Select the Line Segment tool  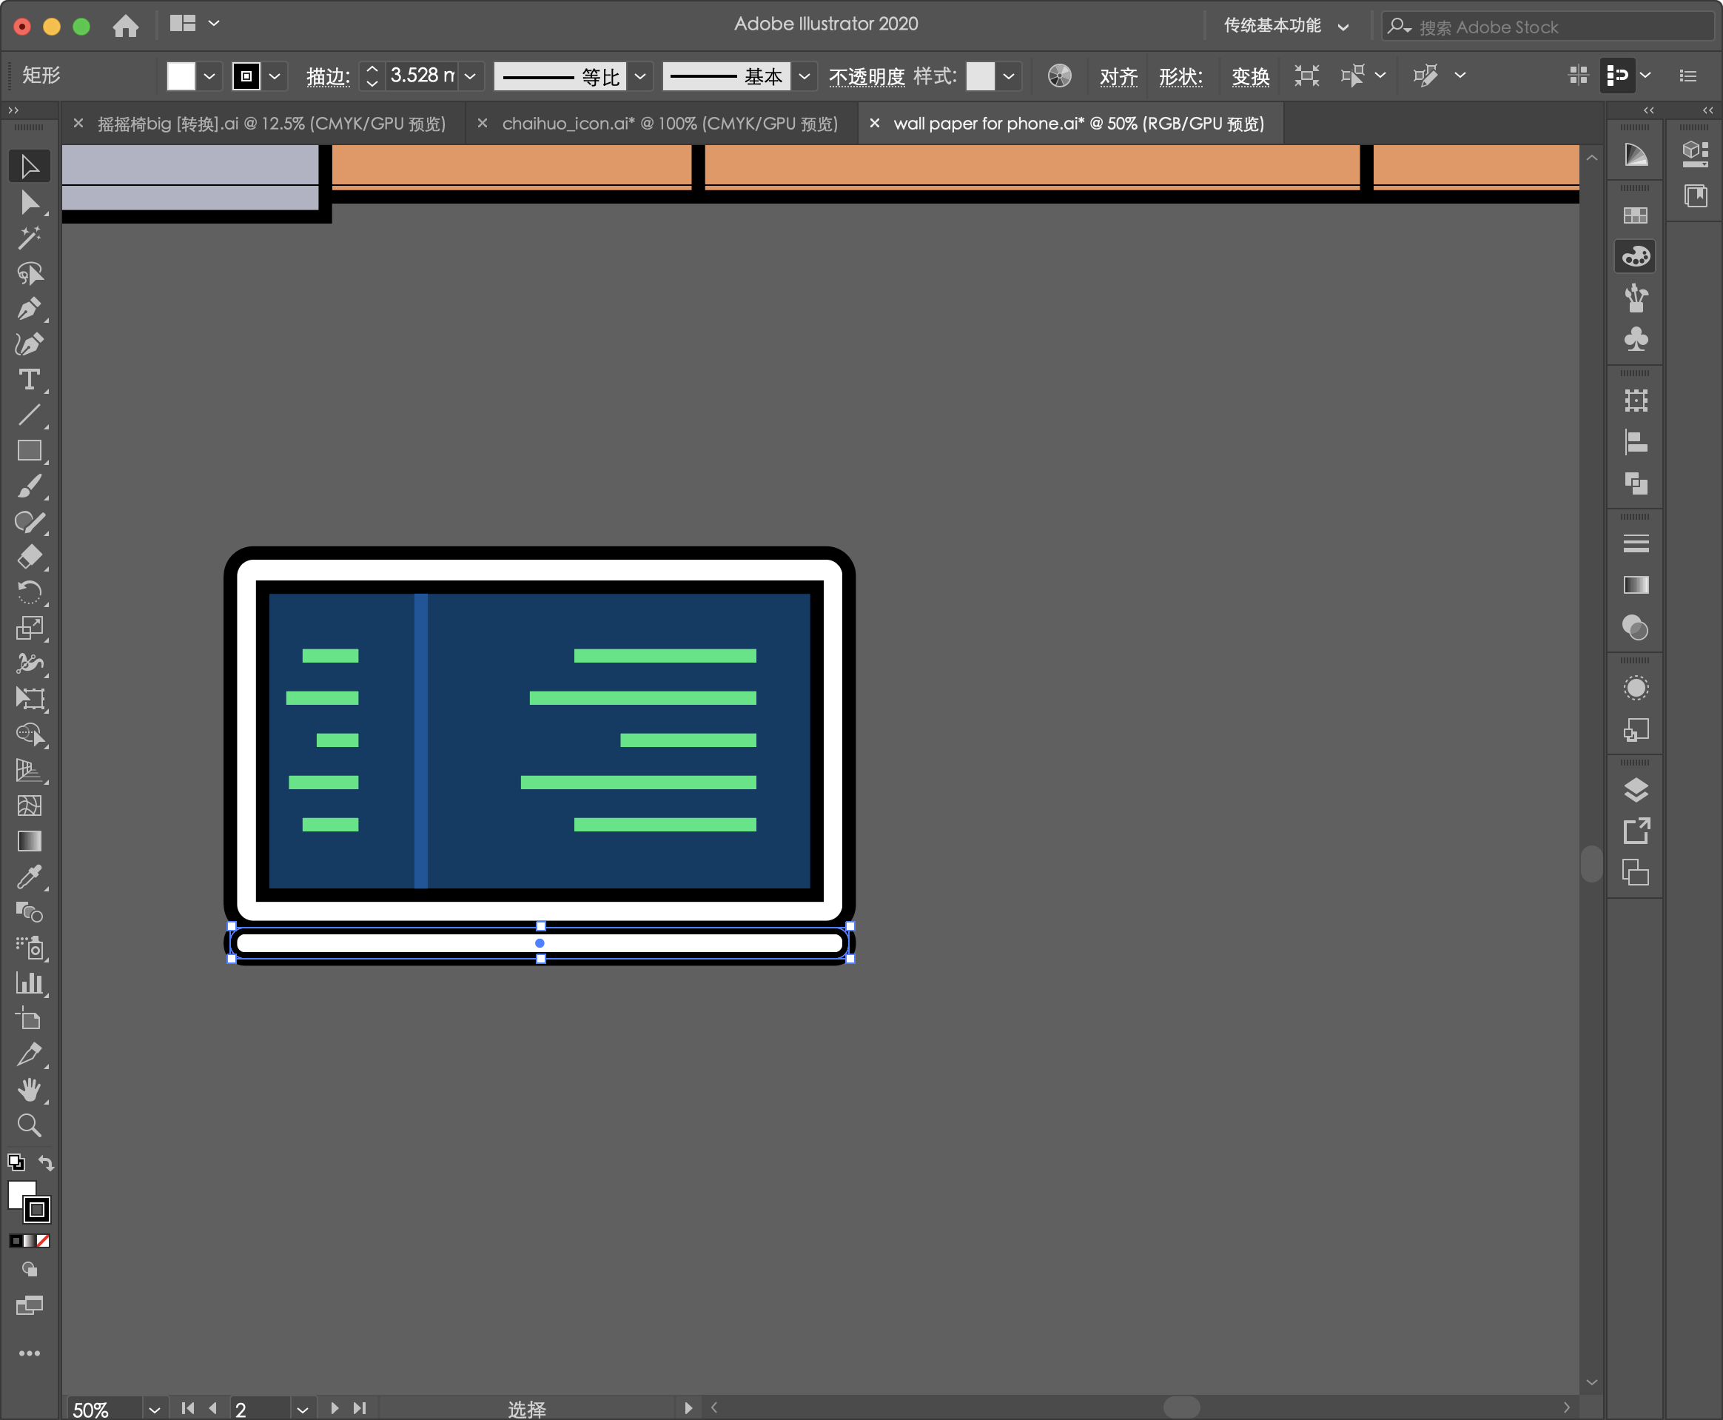30,415
